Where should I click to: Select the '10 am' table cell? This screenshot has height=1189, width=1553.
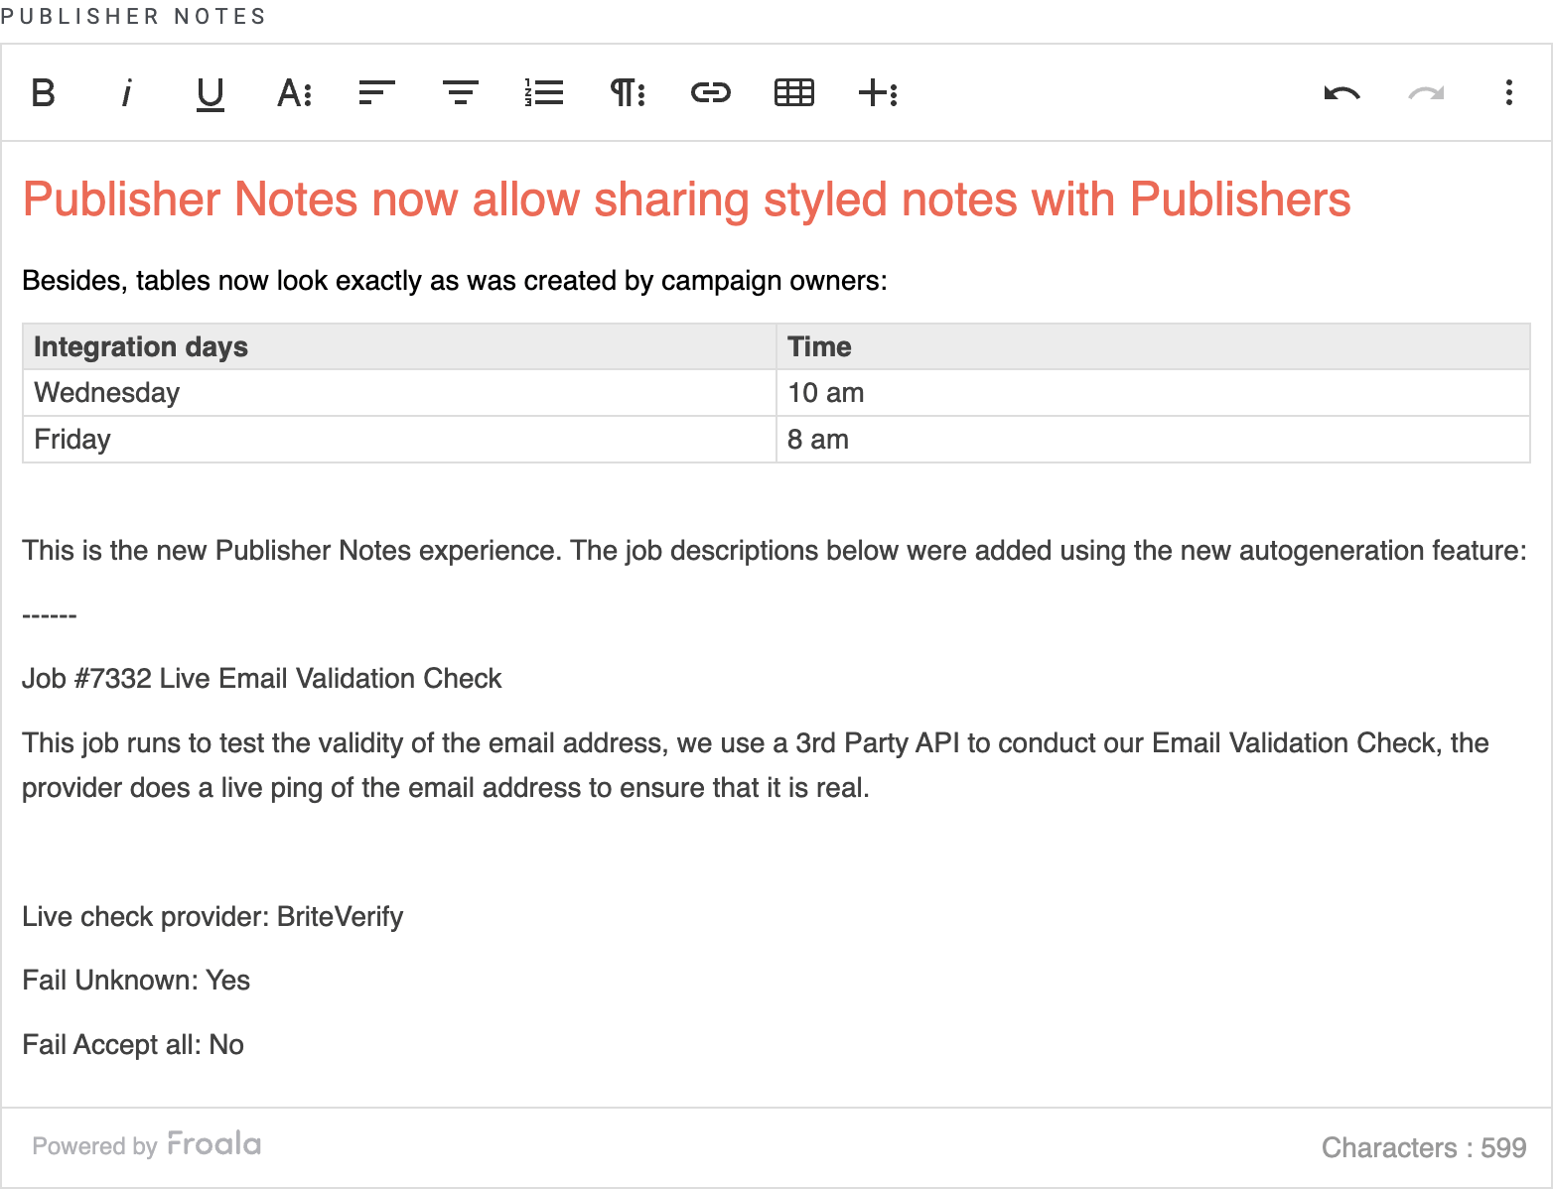[1153, 393]
